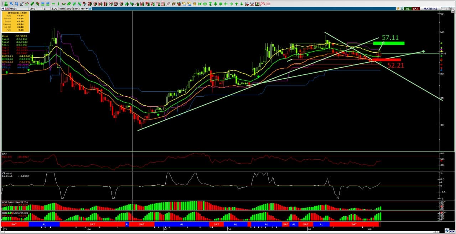Open the TL currency selector

(43, 9)
